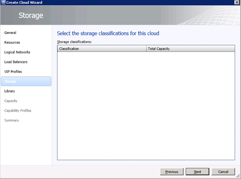Image resolution: width=241 pixels, height=179 pixels.
Task: Close the Create Cloud Wizard window
Action: pos(237,2)
